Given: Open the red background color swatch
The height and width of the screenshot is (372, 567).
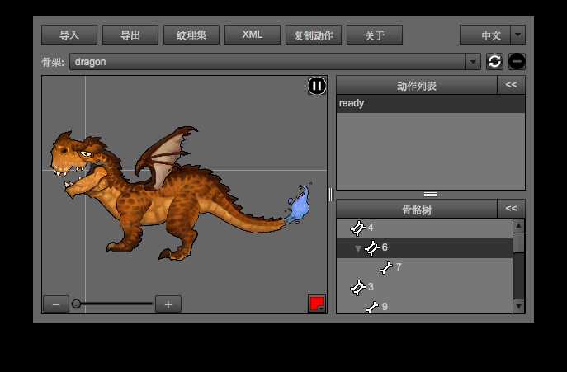Looking at the screenshot, I should click(317, 304).
